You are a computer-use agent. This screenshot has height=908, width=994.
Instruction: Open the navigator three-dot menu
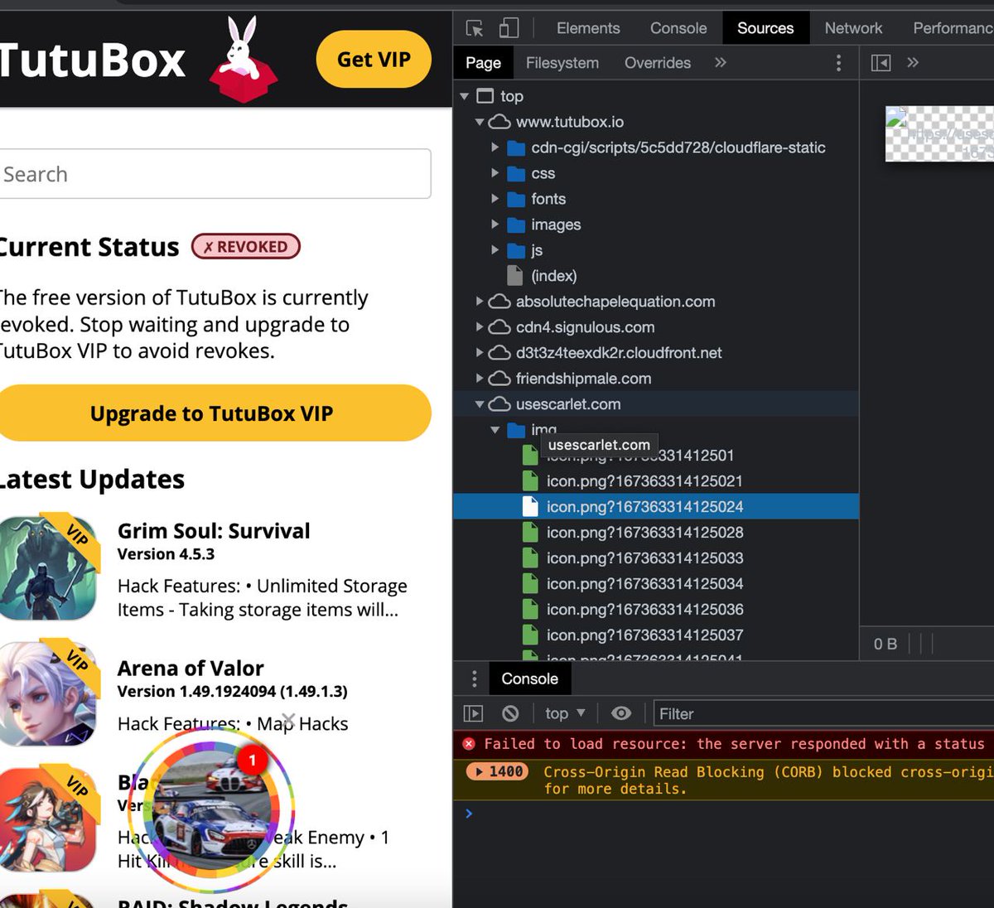click(x=838, y=63)
